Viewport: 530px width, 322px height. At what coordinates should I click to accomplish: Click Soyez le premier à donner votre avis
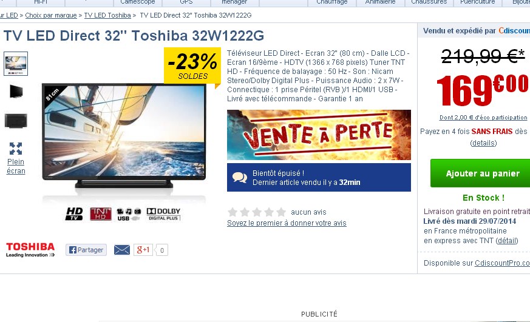pos(287,223)
